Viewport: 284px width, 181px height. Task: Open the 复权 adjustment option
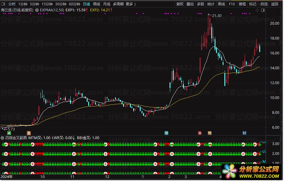tap(180, 4)
